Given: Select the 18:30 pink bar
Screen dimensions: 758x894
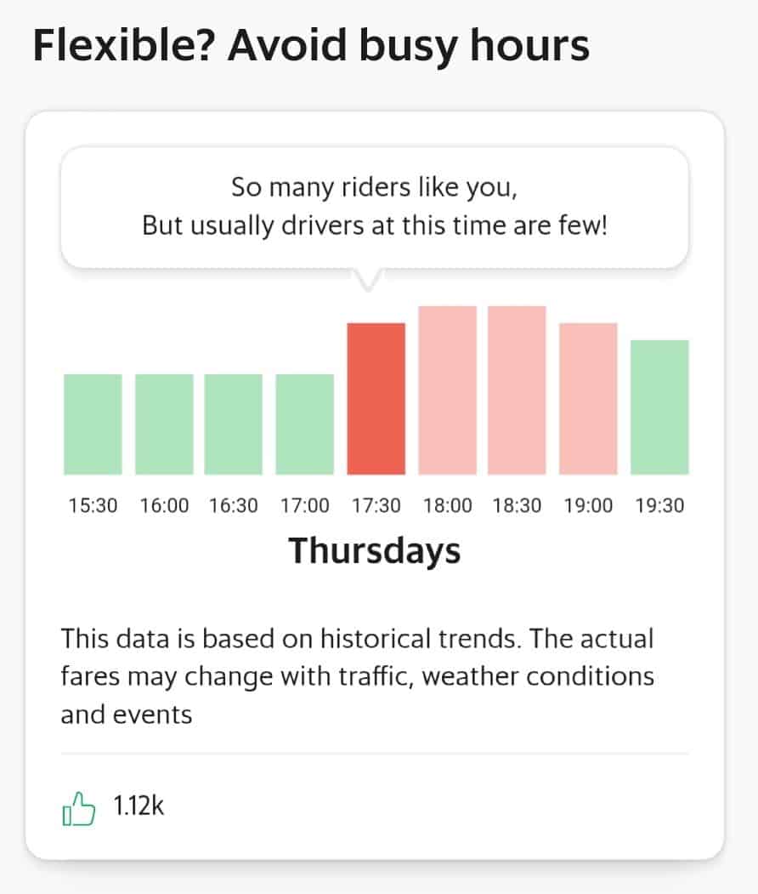Looking at the screenshot, I should pyautogui.click(x=518, y=390).
